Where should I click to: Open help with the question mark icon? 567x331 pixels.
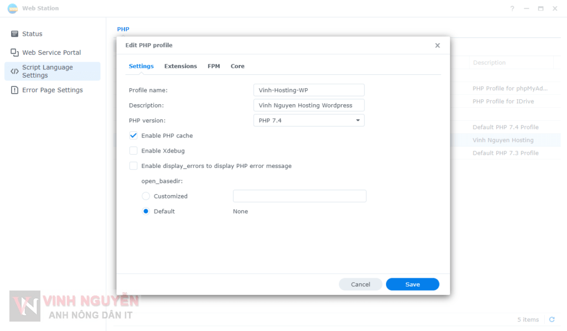click(x=512, y=8)
